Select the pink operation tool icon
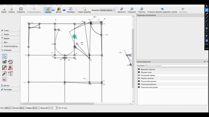209x117 pixels. (4, 79)
